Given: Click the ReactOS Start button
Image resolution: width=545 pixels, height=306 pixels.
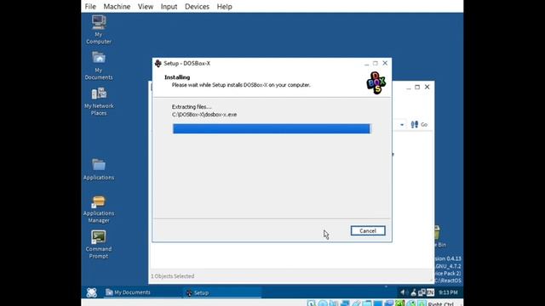Looking at the screenshot, I should (x=92, y=292).
